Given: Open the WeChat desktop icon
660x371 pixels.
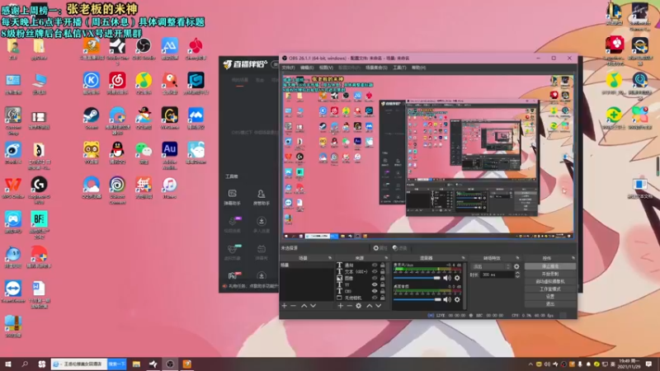Looking at the screenshot, I should [x=144, y=153].
